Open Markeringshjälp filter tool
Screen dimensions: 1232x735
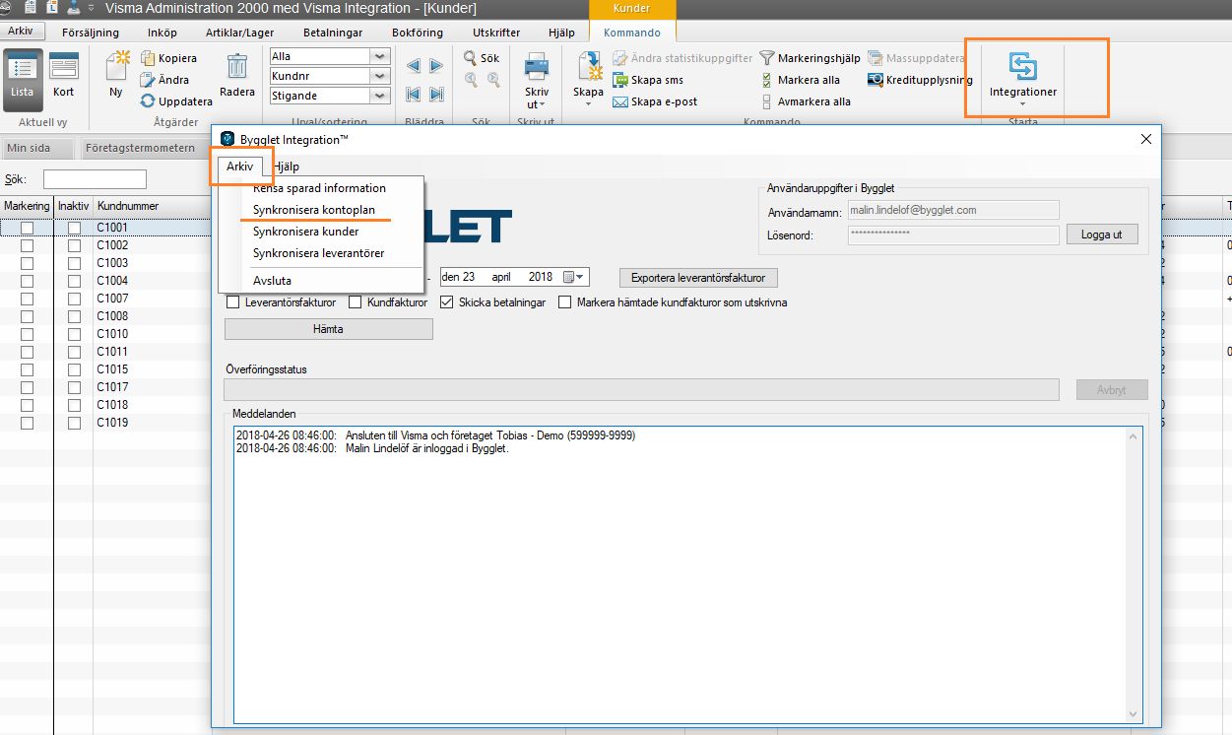point(811,58)
